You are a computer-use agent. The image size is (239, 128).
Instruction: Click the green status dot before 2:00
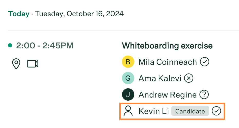tap(10, 45)
